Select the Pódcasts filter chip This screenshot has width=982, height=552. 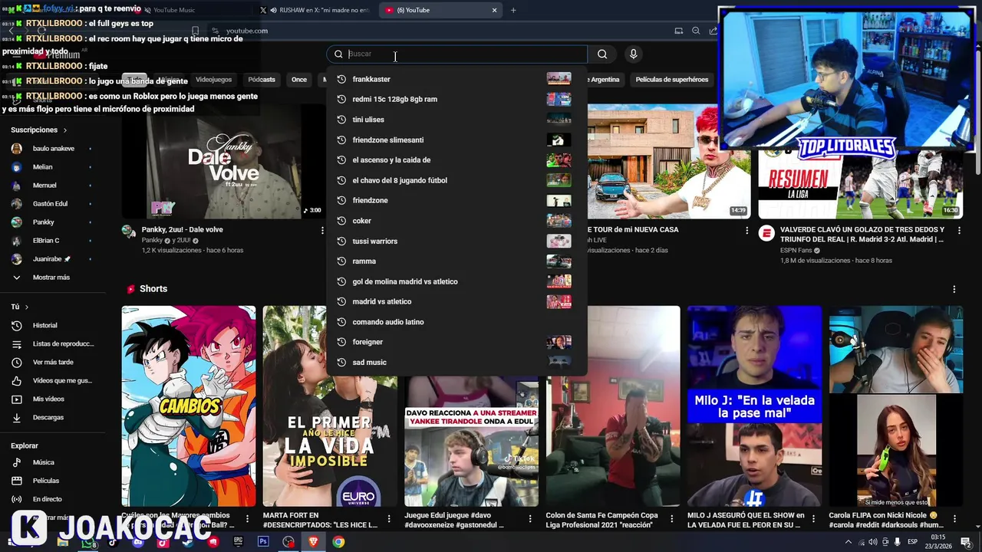point(262,80)
